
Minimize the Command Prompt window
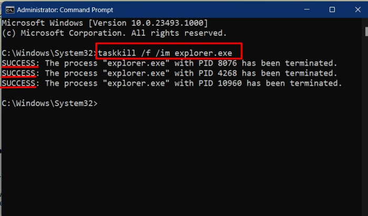[x=306, y=9]
